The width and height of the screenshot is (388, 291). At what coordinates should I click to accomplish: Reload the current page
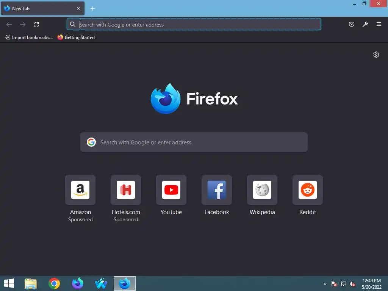(x=36, y=25)
